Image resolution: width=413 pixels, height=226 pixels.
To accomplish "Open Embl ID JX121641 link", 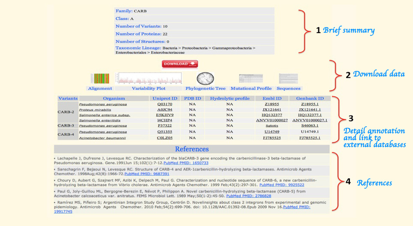I will point(271,110).
